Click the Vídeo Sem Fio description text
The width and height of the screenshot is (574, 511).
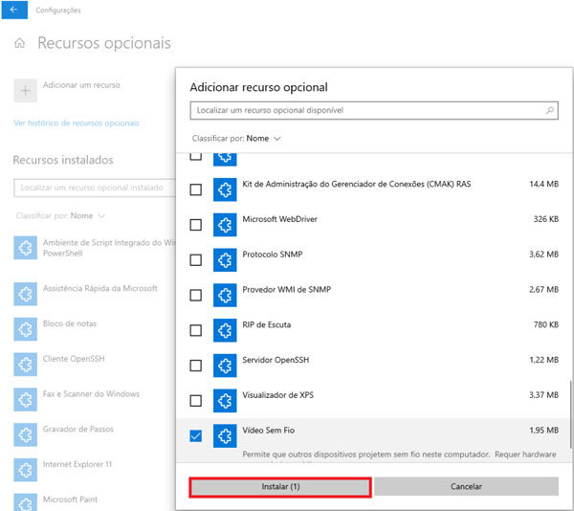(x=399, y=455)
